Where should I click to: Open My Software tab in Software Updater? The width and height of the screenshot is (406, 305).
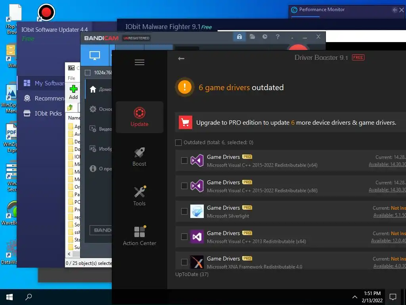click(41, 83)
